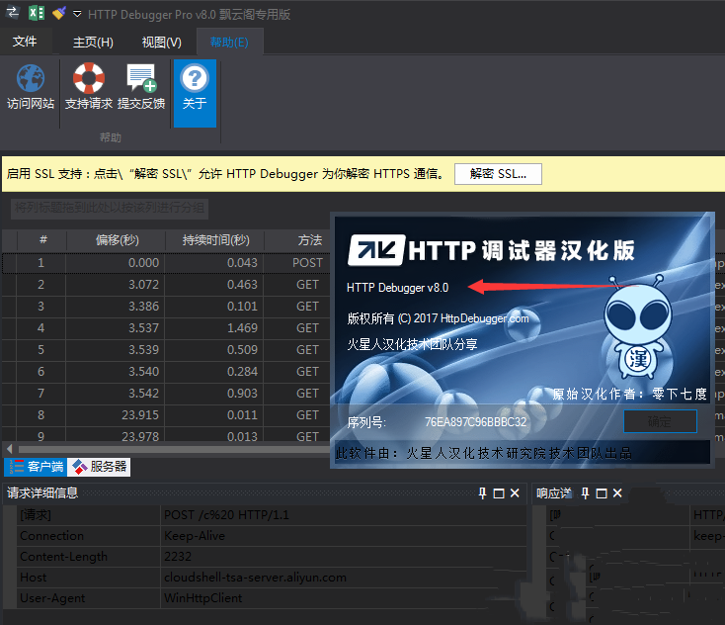Click the switch arrows icon in title bar
Viewport: 725px width, 625px height.
pos(13,13)
